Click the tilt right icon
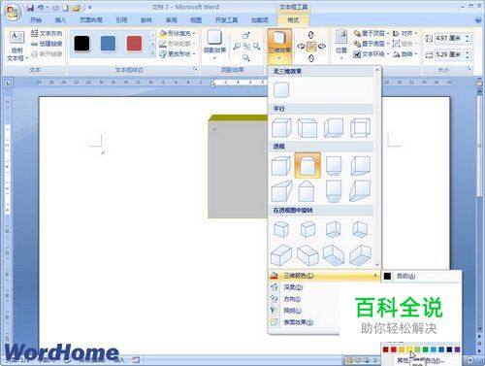The width and height of the screenshot is (485, 366). coord(322,47)
